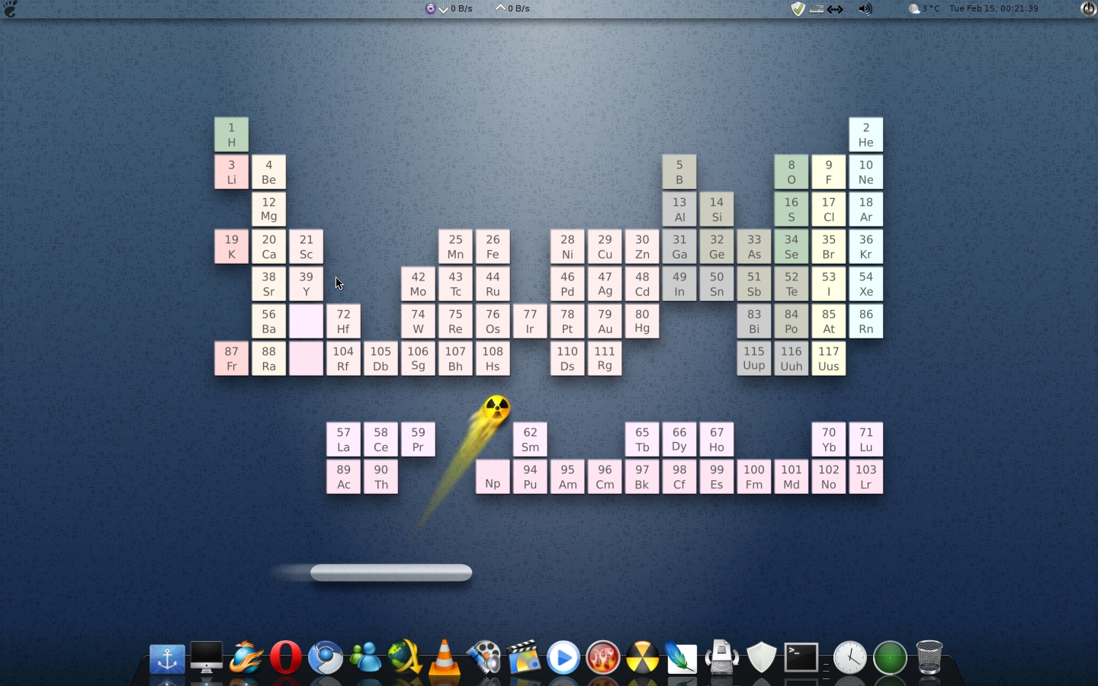Launch VLC media player from the dock

pos(445,658)
